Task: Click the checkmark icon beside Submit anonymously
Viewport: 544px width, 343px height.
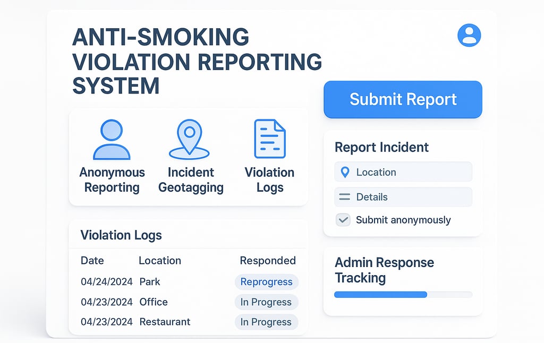Action: (x=343, y=219)
